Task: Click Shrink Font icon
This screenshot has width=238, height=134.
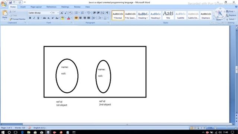Action: pyautogui.click(x=65, y=13)
